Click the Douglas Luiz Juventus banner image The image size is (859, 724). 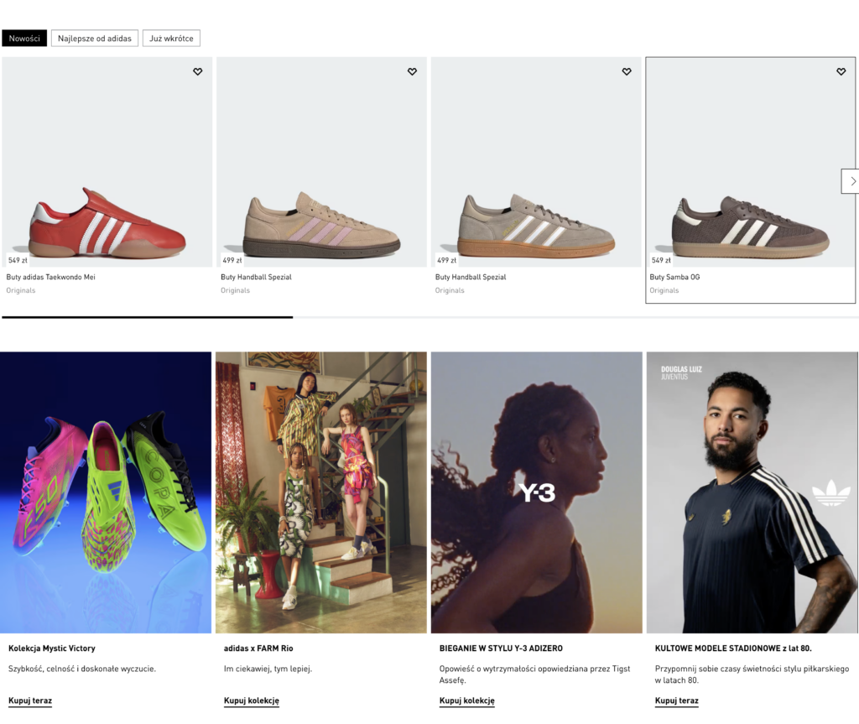pyautogui.click(x=752, y=492)
